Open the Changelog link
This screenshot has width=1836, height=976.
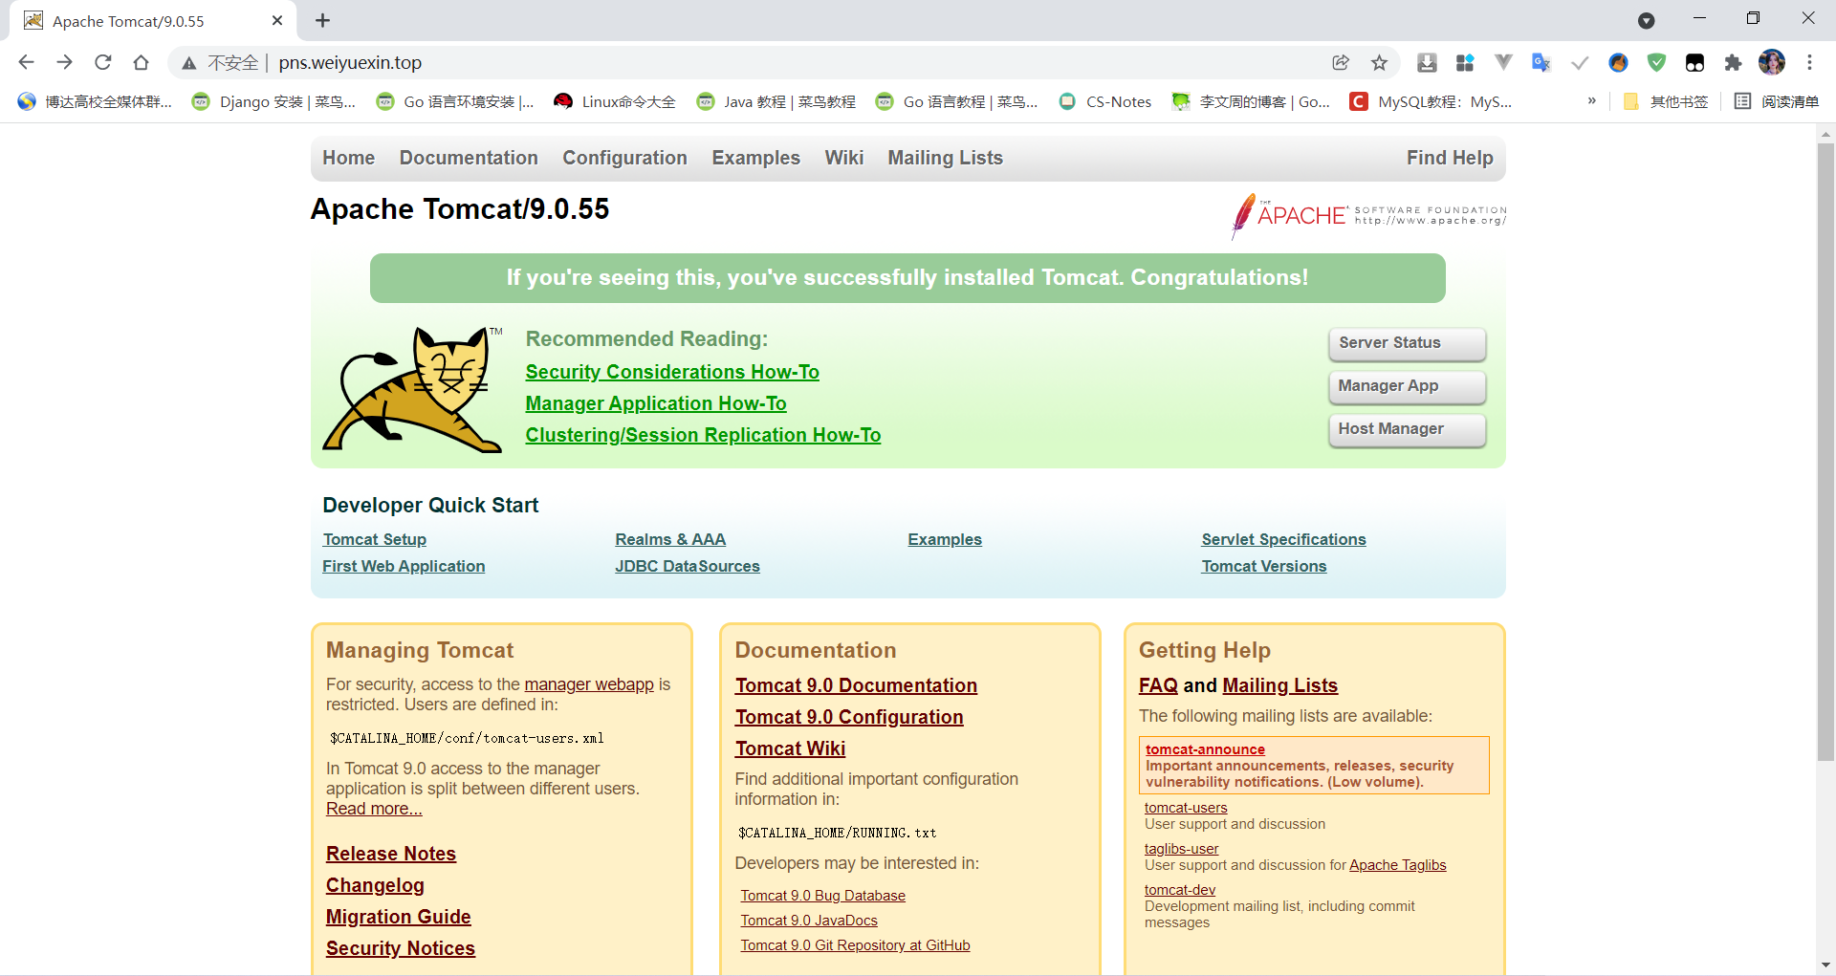point(375,885)
